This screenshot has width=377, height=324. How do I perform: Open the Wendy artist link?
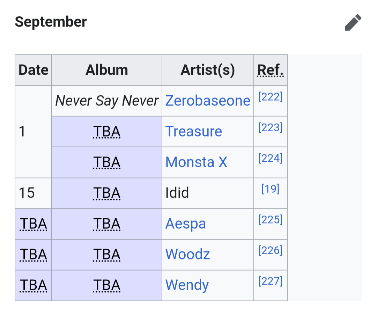pos(187,285)
